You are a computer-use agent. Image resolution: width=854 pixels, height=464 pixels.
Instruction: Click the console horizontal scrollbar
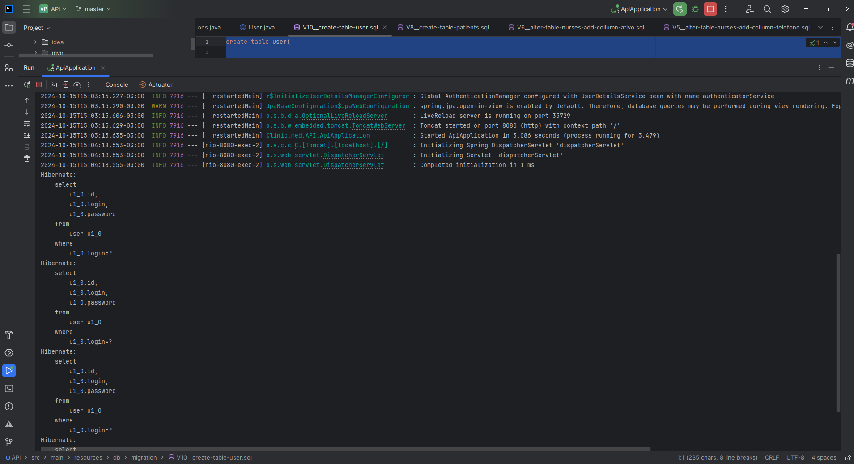click(x=345, y=449)
